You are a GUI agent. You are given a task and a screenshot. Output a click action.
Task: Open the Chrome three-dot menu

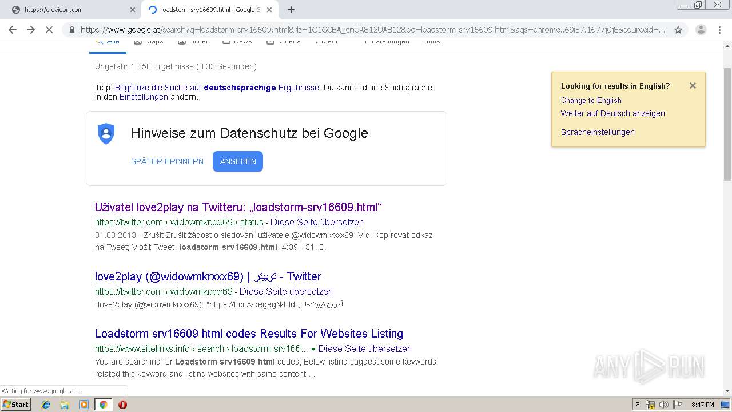click(719, 30)
